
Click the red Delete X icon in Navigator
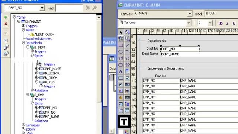pos(6,24)
